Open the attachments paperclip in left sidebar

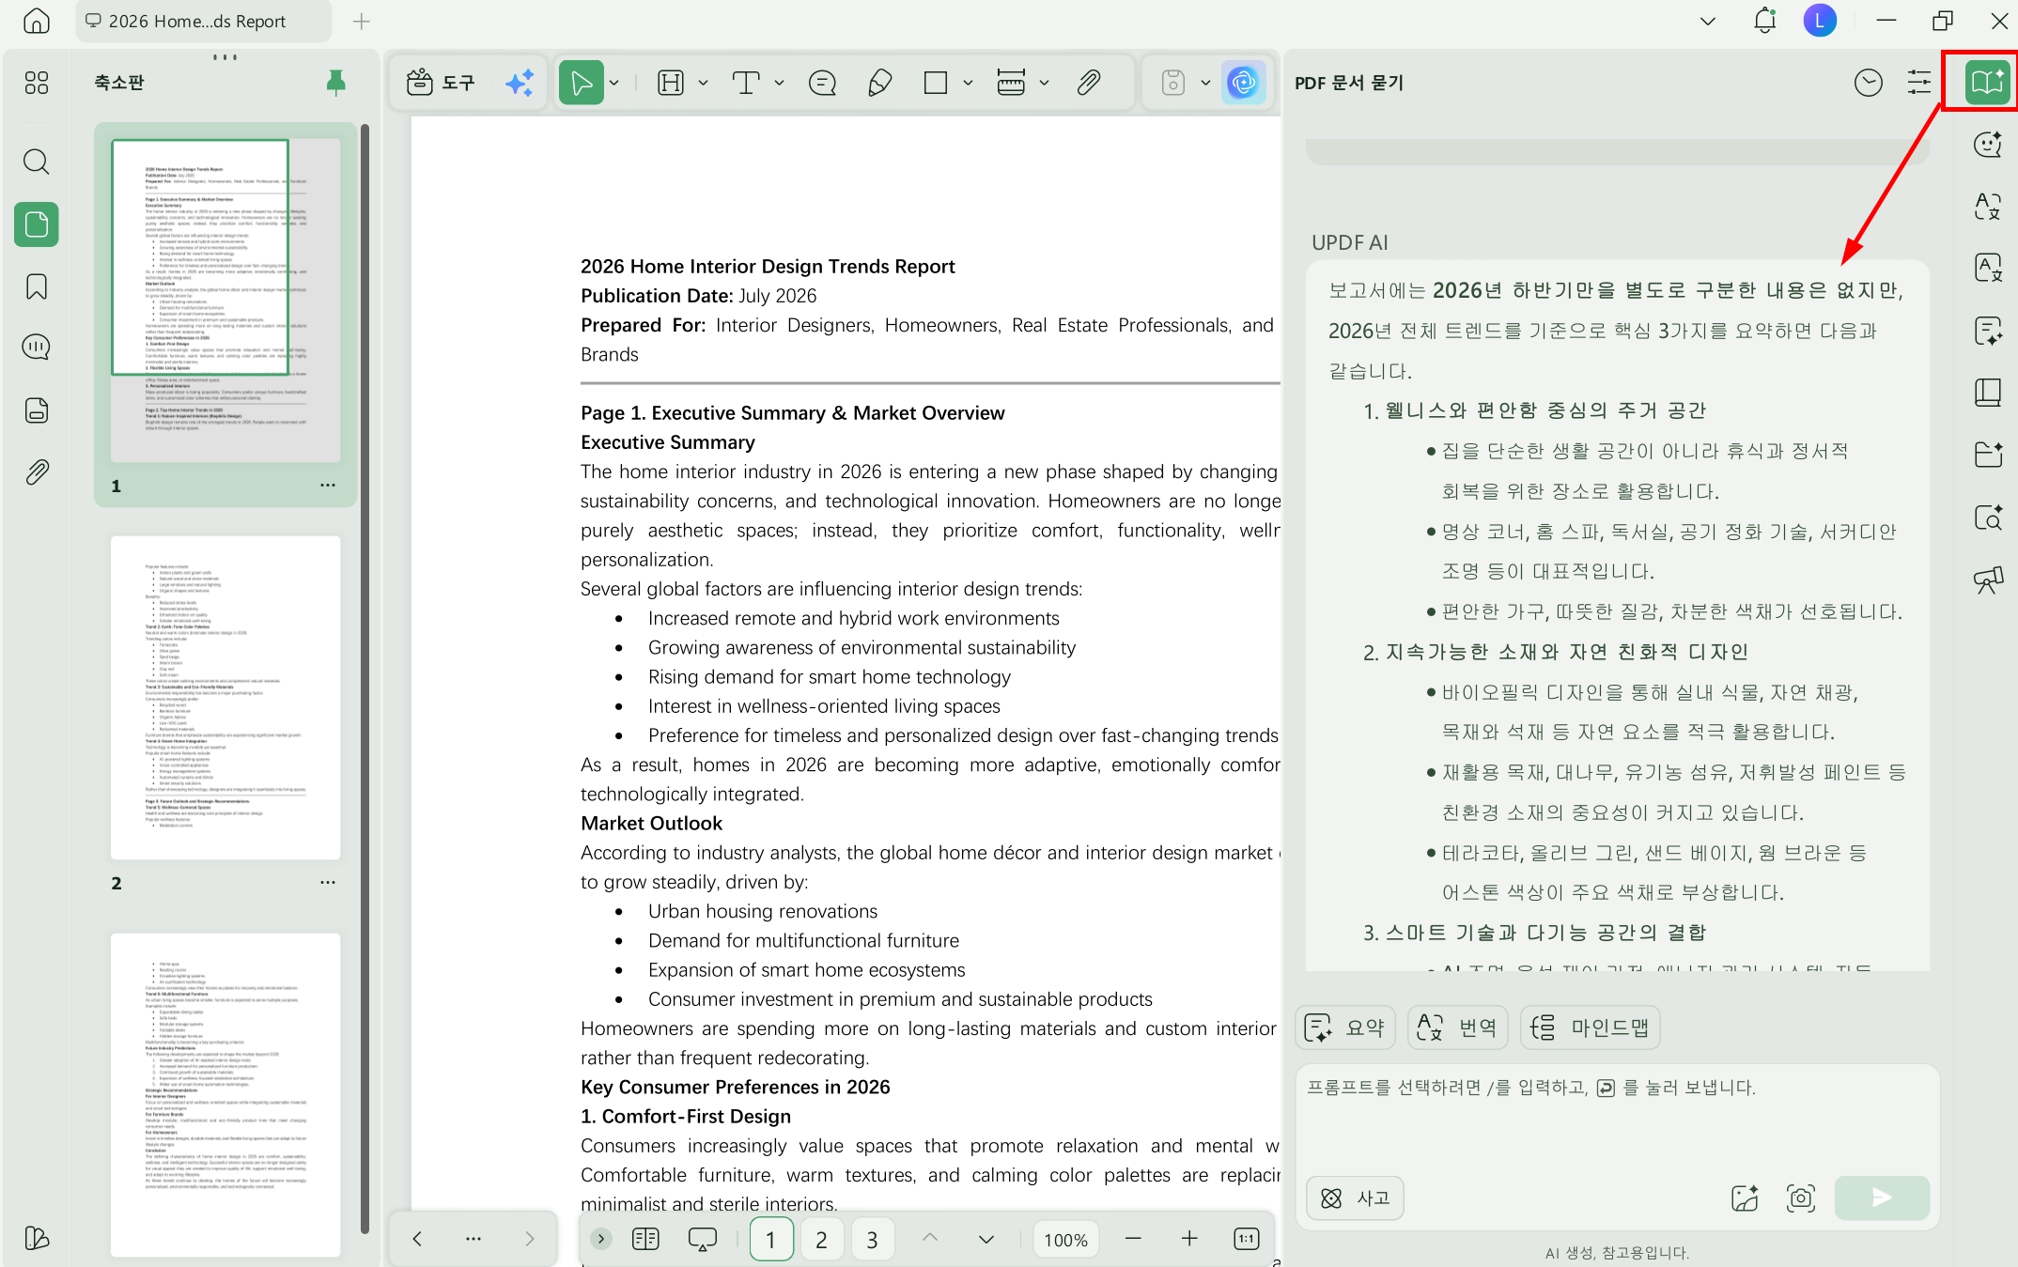(37, 471)
